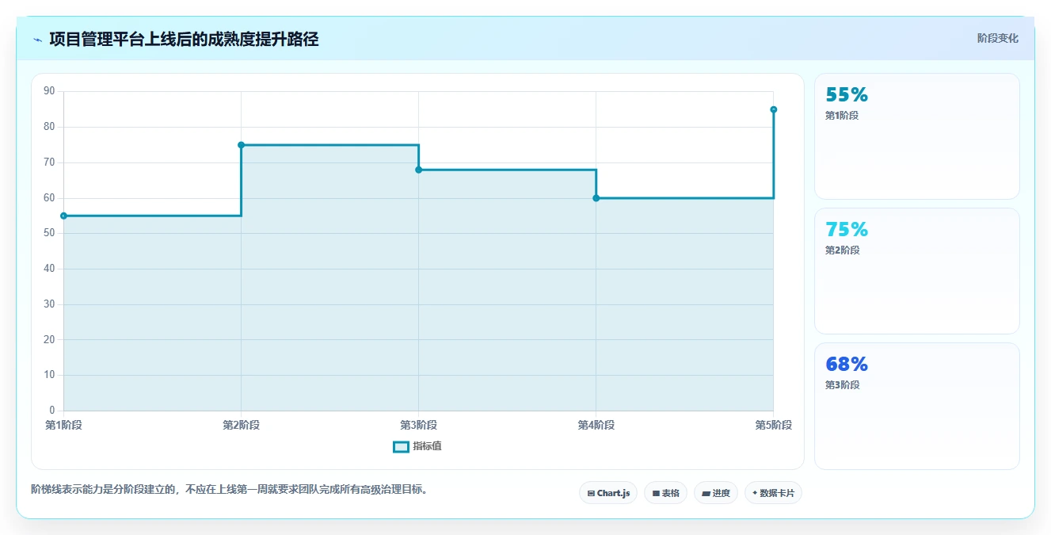Click x-axis label 第4阶段
This screenshot has width=1051, height=535.
596,426
